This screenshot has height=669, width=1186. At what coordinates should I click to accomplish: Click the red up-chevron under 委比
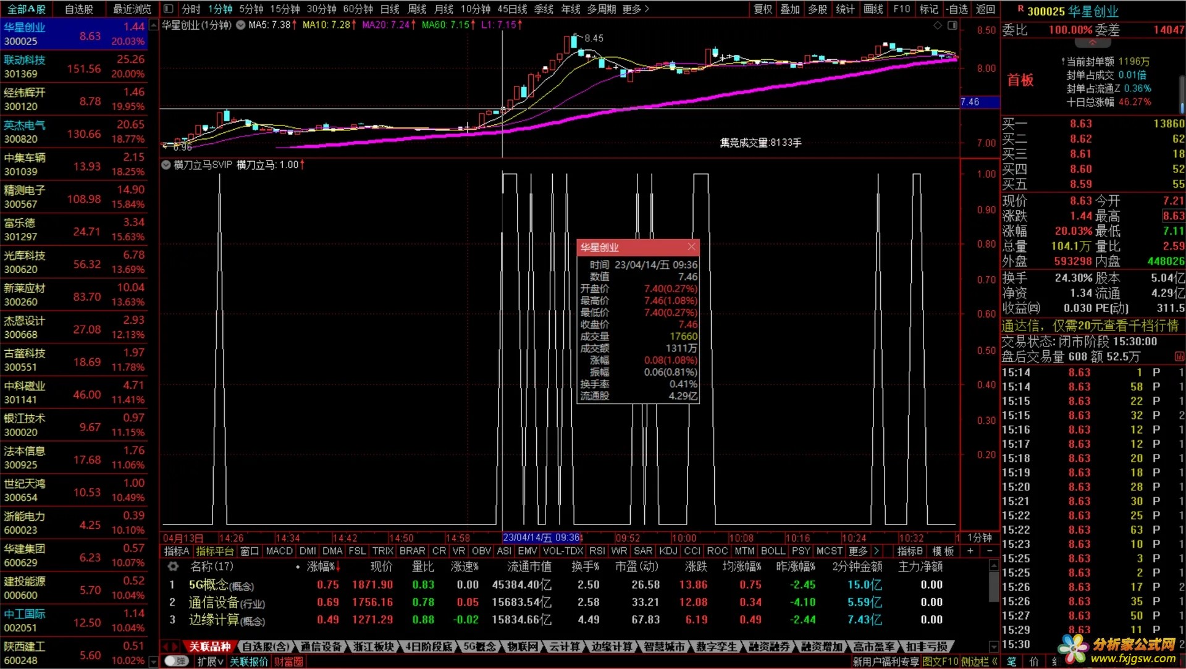click(x=1092, y=43)
